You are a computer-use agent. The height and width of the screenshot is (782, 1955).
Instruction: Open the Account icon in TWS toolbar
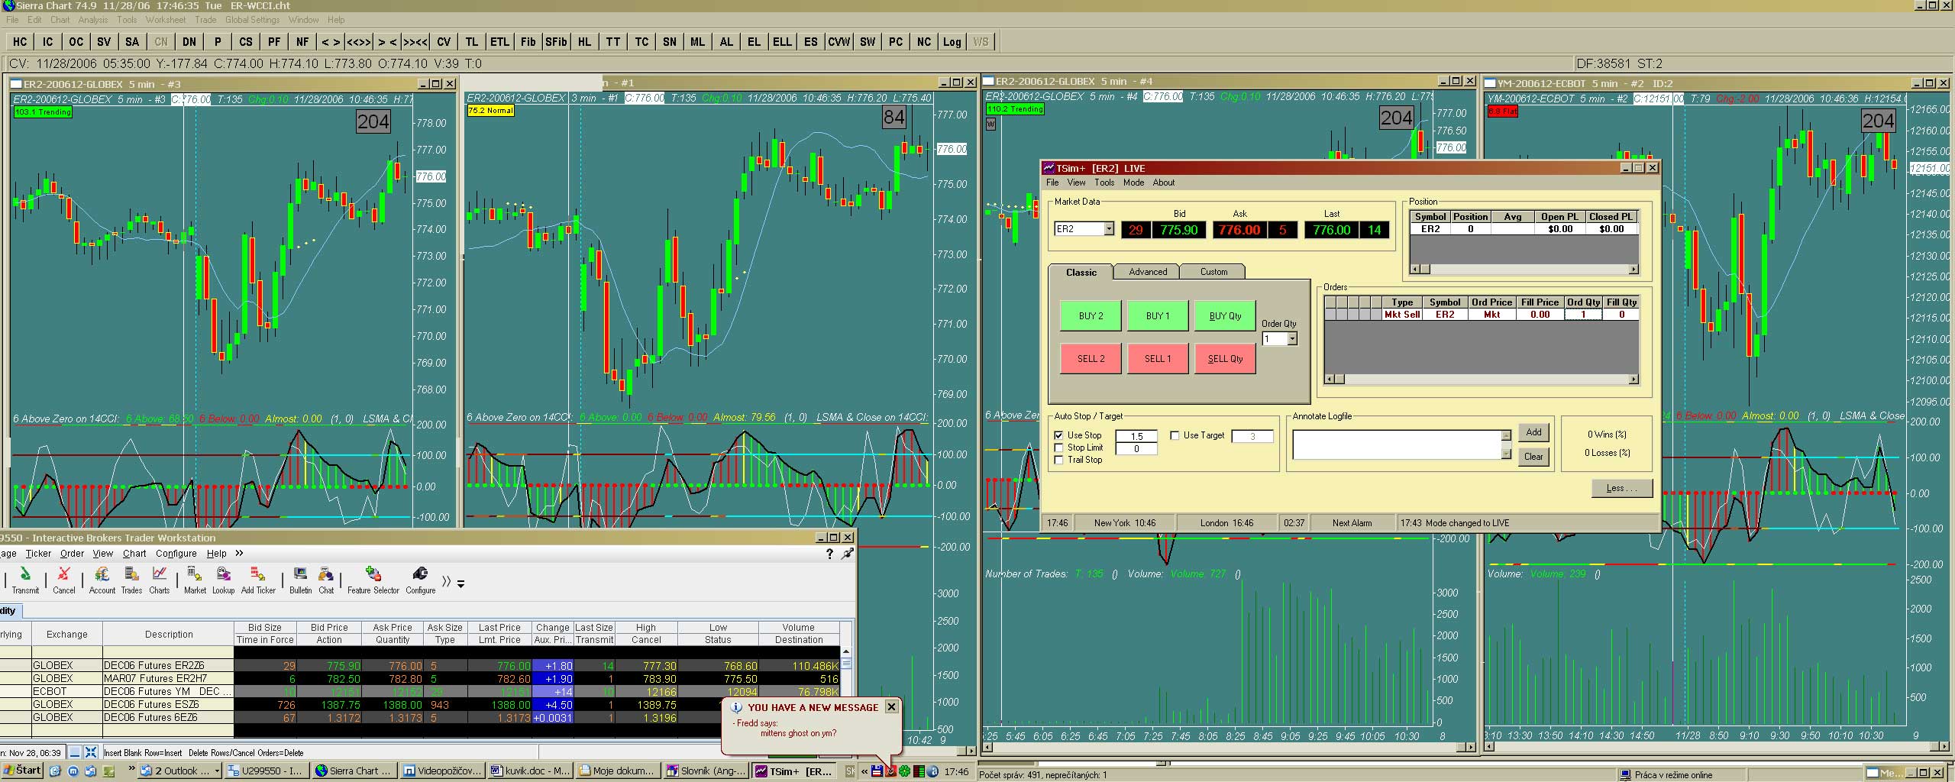[x=102, y=575]
